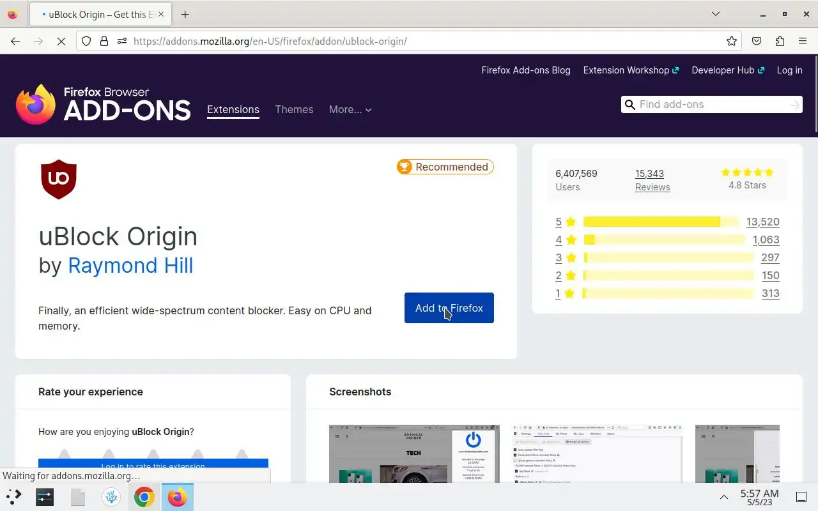Select the Themes navigation tab
The image size is (818, 511).
click(x=294, y=110)
